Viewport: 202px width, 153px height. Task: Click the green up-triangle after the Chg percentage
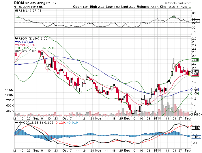point(190,7)
